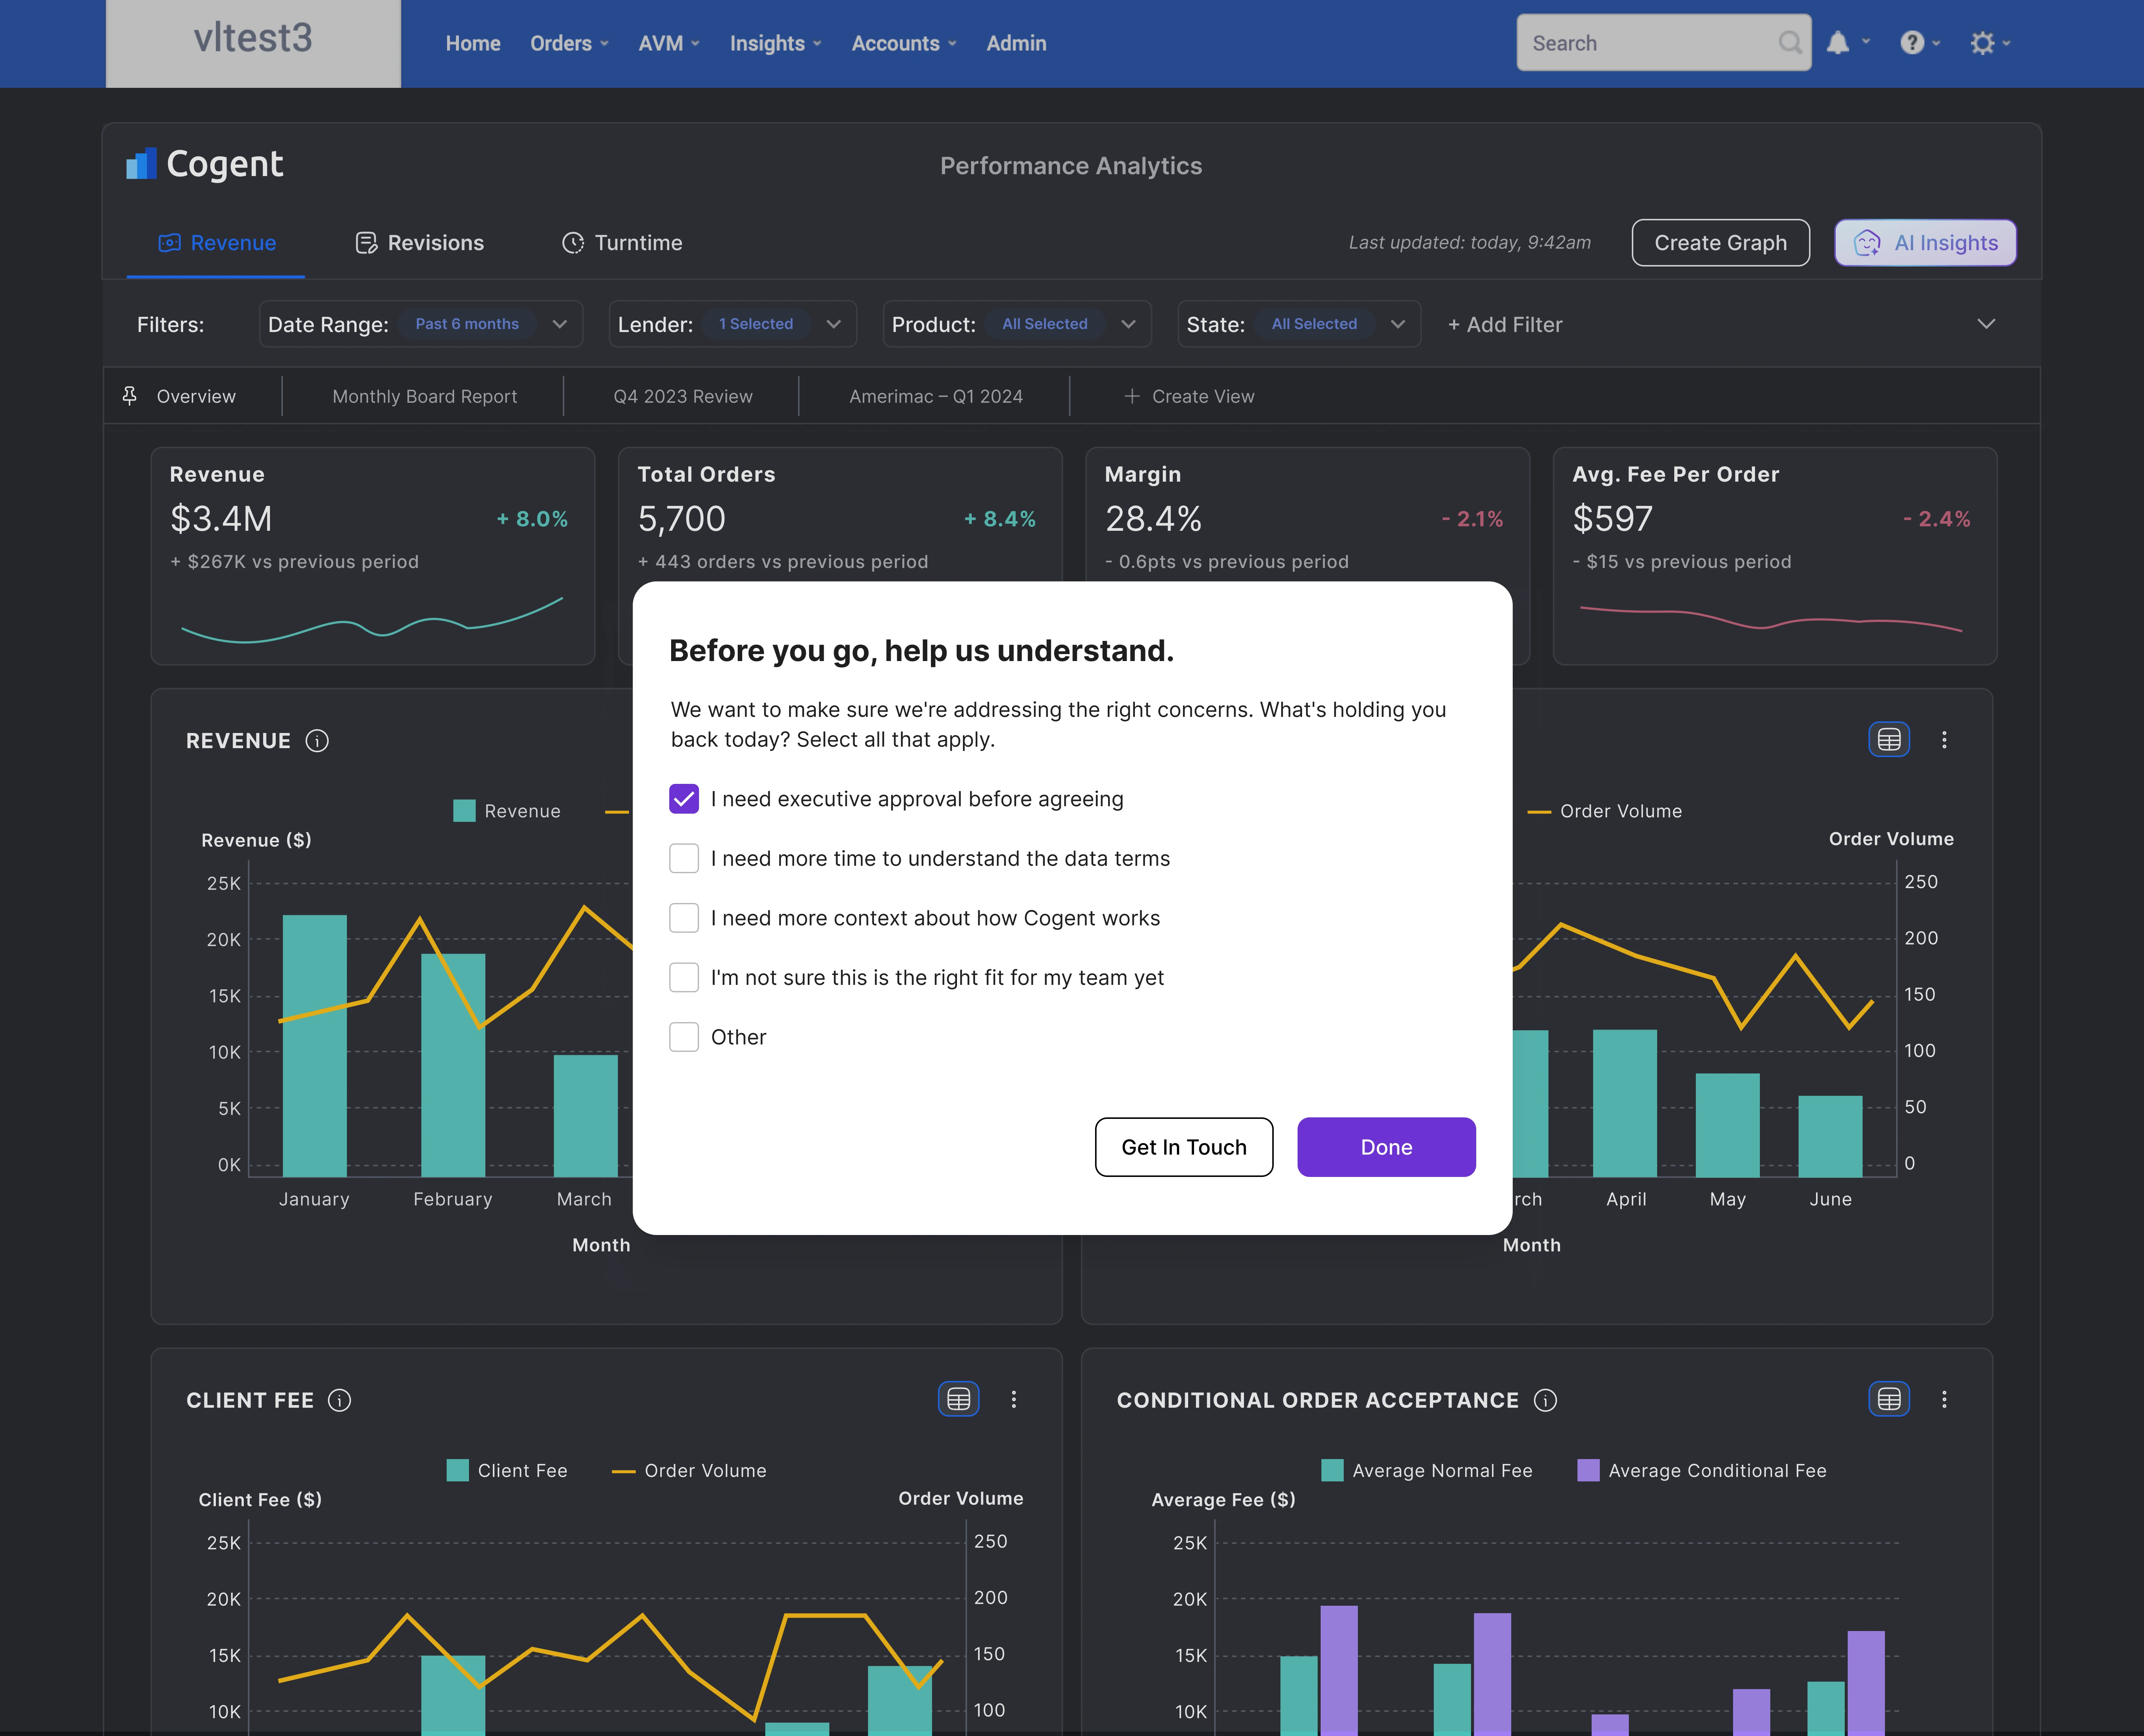This screenshot has height=1736, width=2144.
Task: Toggle table view on Client Fee chart
Action: click(958, 1399)
